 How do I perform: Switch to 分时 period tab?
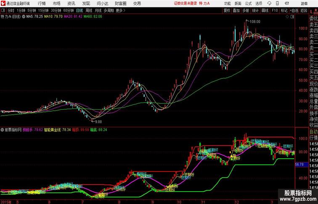(x=11, y=10)
